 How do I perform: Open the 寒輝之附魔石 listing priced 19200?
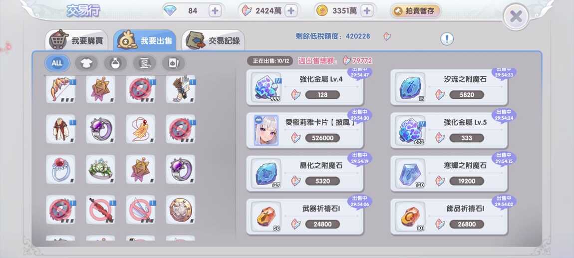(x=449, y=174)
